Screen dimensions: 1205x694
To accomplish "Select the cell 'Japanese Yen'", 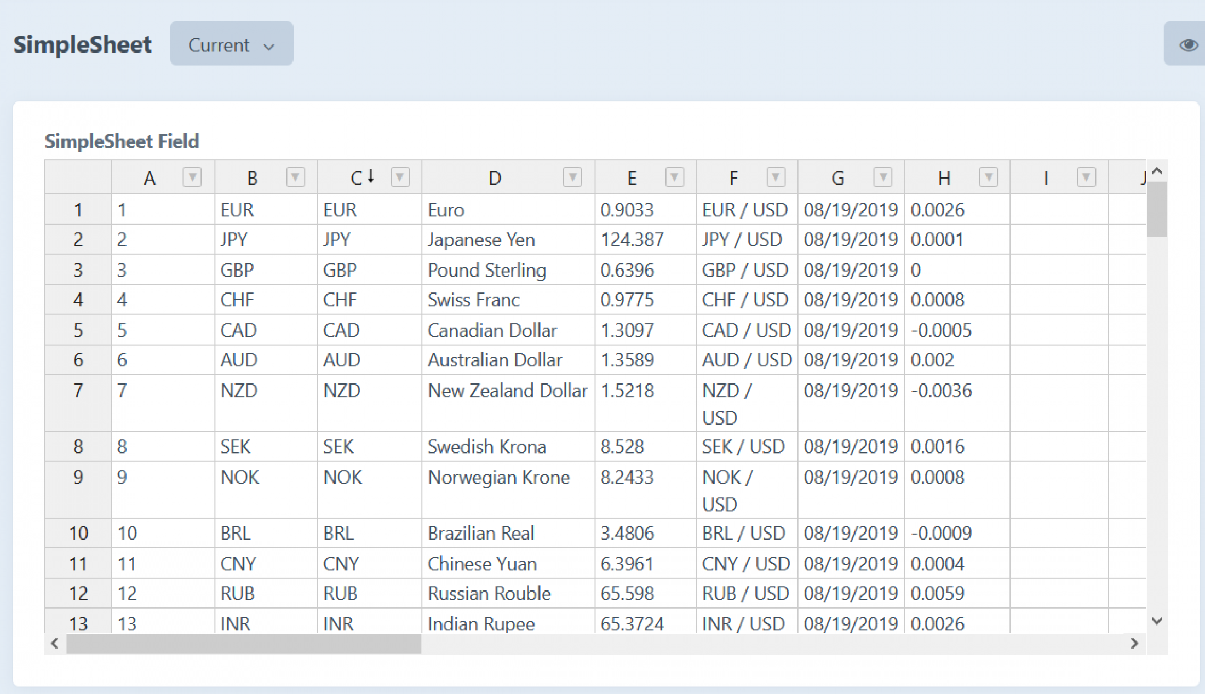I will click(x=508, y=239).
